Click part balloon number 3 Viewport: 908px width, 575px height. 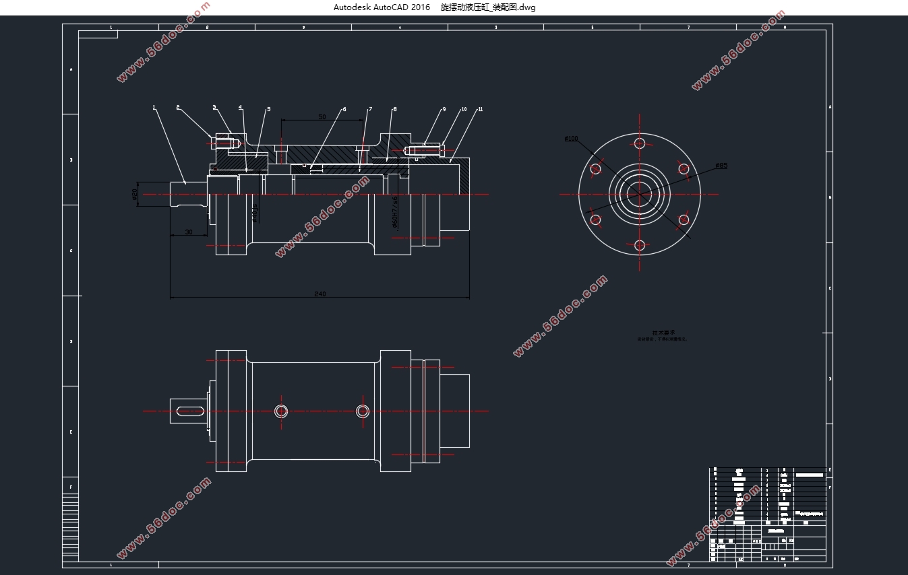pyautogui.click(x=214, y=107)
